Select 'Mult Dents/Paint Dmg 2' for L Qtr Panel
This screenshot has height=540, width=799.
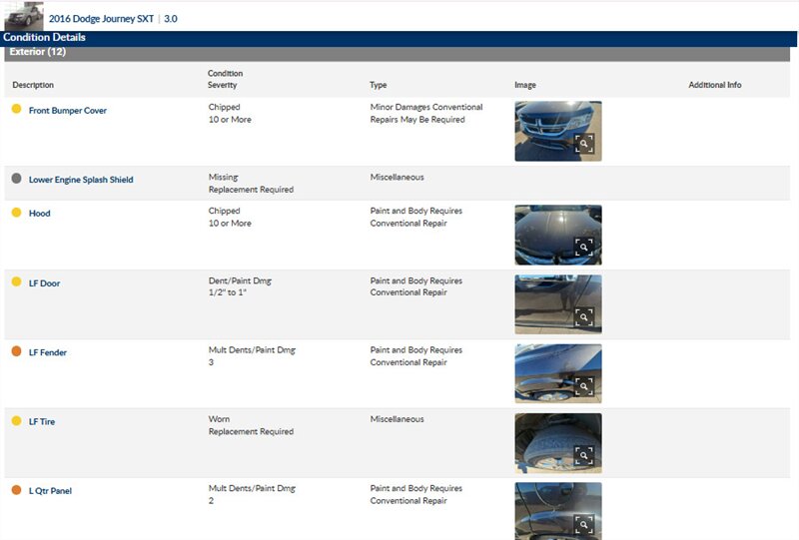pos(252,495)
